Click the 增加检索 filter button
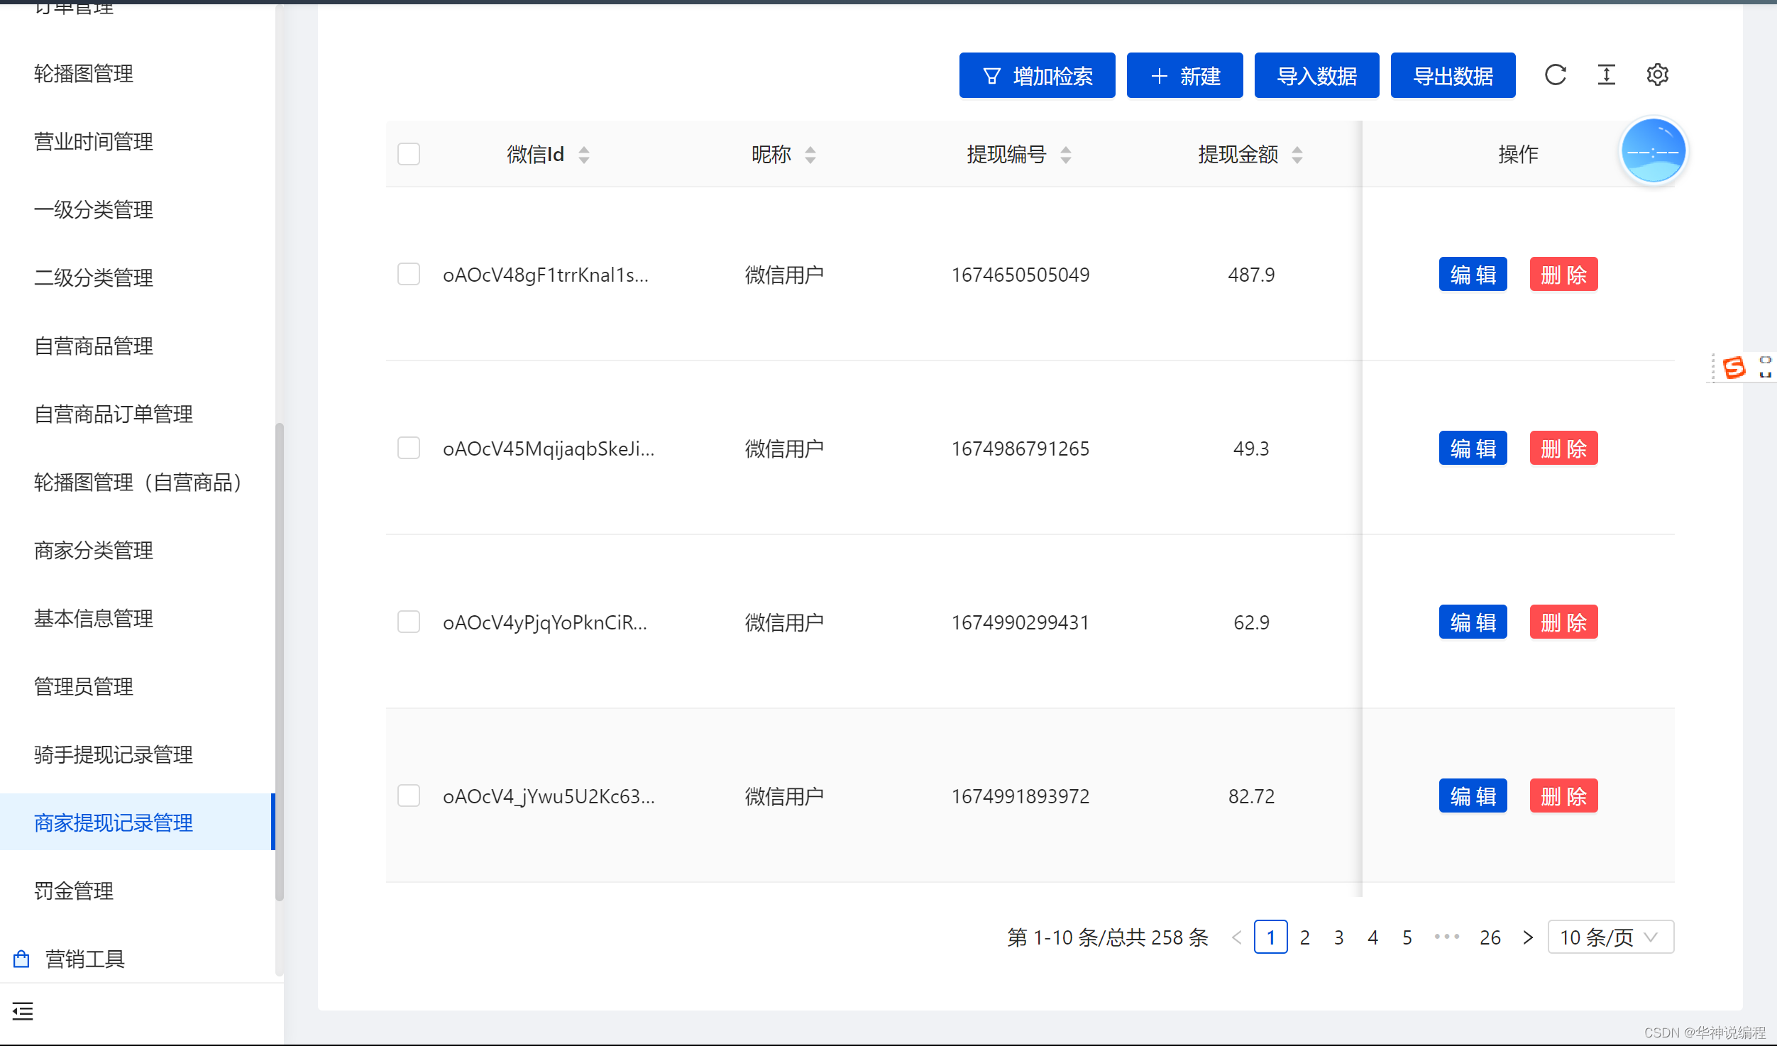The width and height of the screenshot is (1777, 1046). pyautogui.click(x=1037, y=75)
